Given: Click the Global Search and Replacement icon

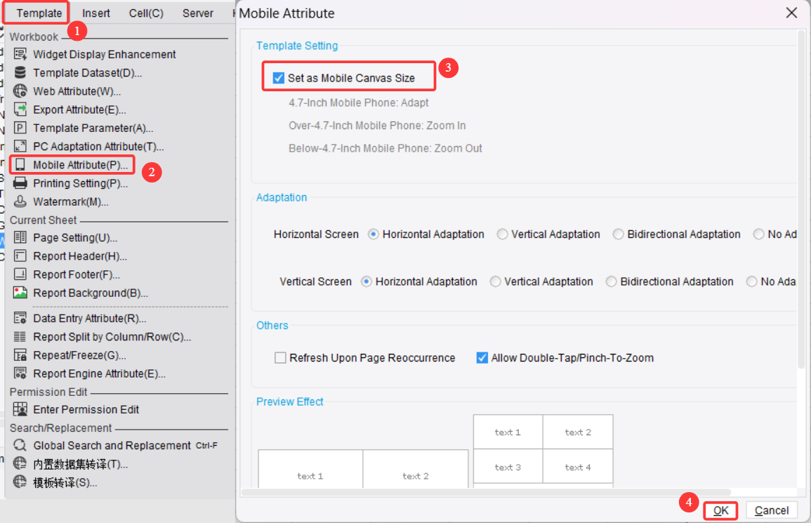Looking at the screenshot, I should click(x=20, y=446).
